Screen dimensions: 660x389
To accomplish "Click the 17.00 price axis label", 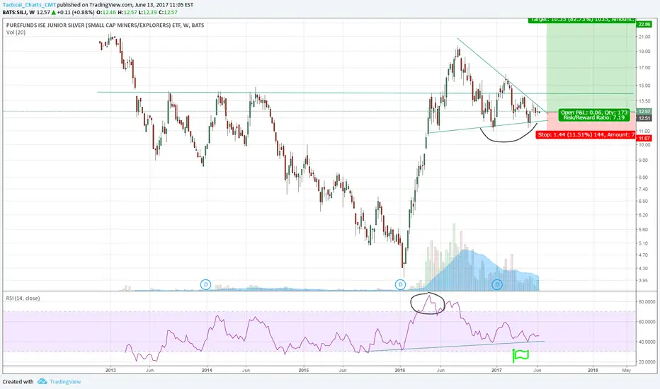I will 644,68.
